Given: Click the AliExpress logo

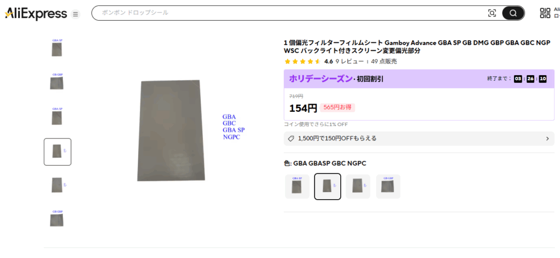Looking at the screenshot, I should [36, 14].
